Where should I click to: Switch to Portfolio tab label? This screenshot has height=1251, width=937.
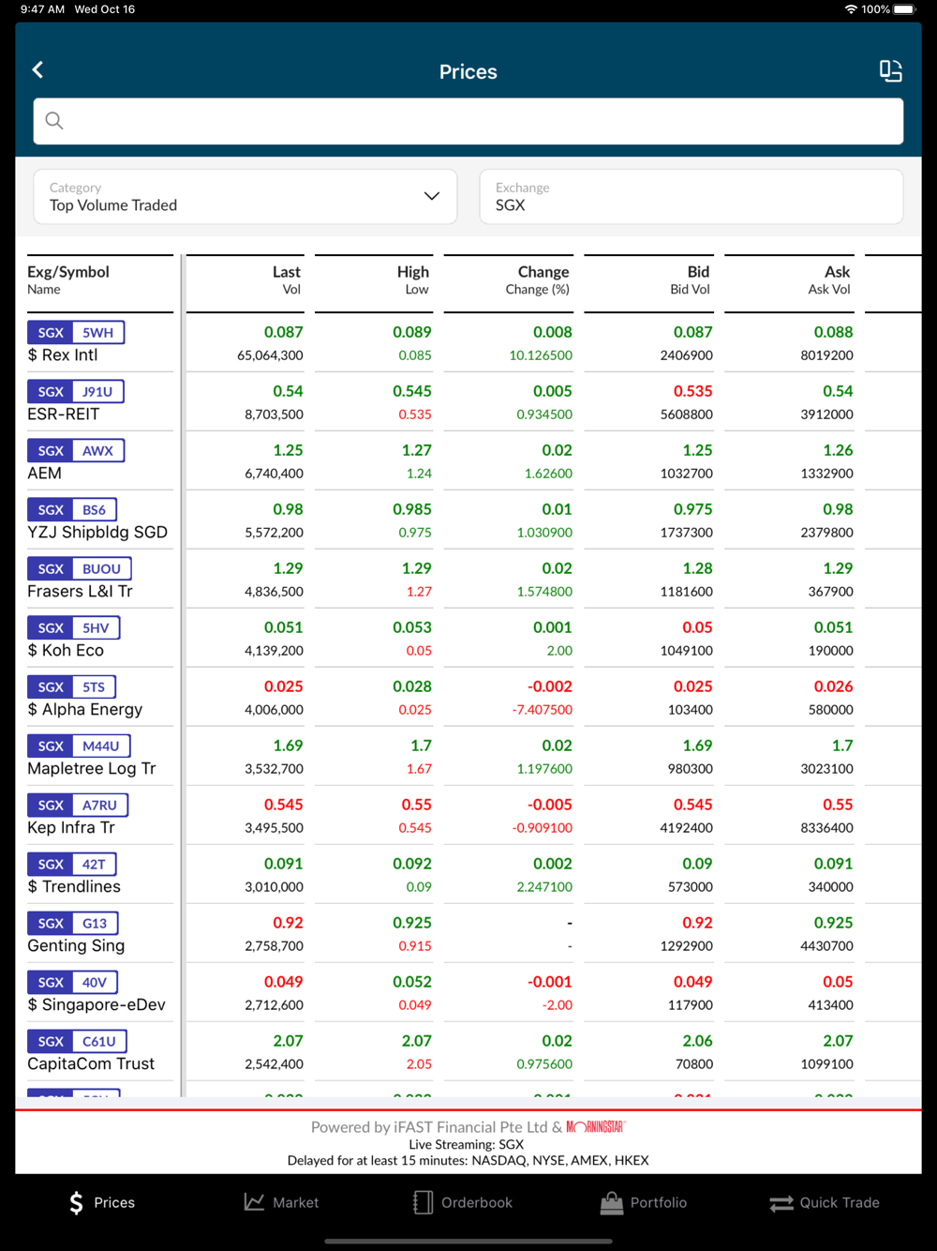(659, 1202)
